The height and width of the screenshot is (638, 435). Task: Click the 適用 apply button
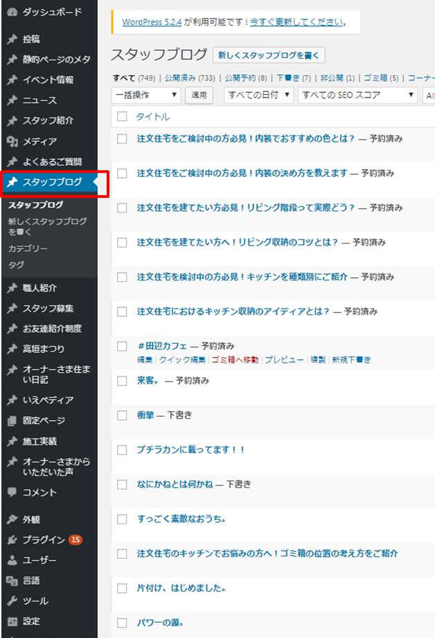pos(199,95)
